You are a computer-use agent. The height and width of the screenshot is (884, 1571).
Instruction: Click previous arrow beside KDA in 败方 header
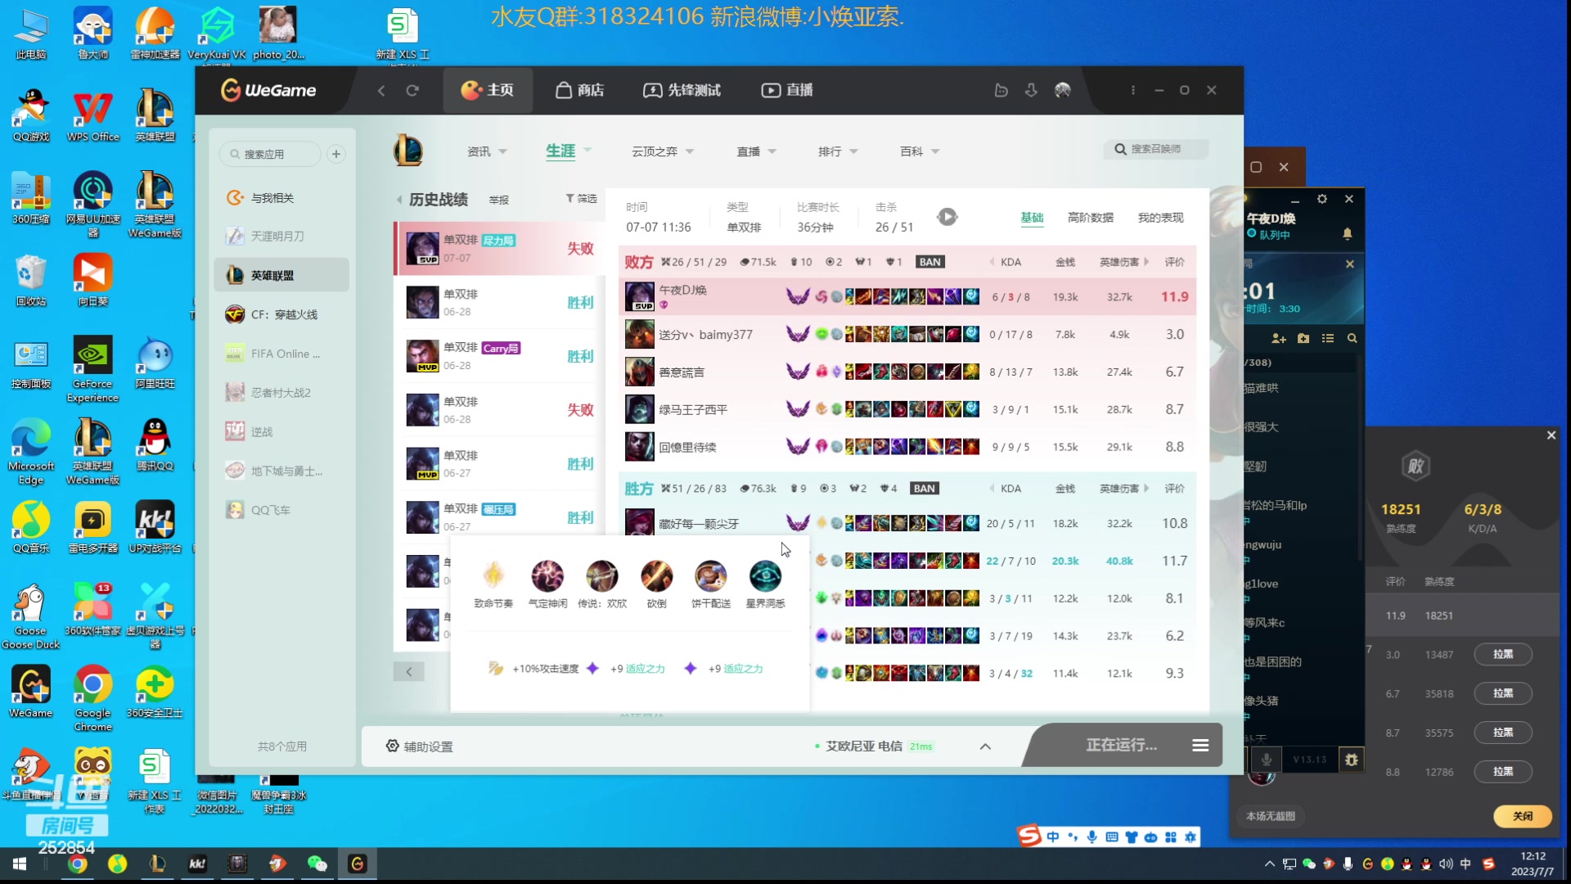click(992, 262)
